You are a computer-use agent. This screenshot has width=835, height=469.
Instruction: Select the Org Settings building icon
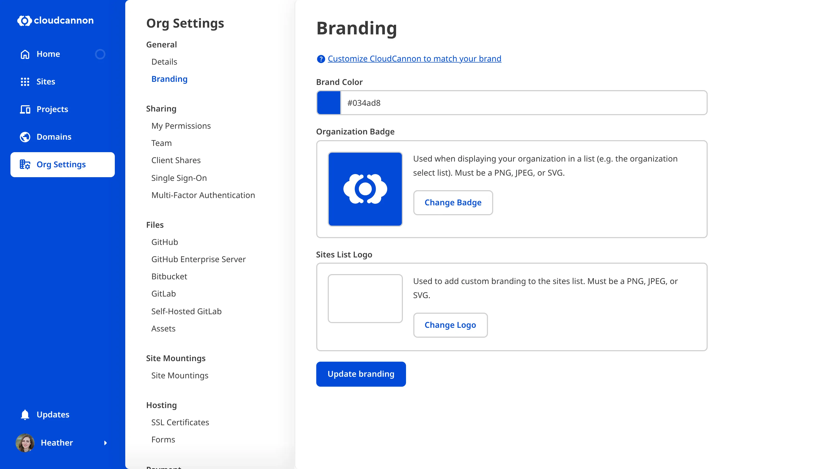25,164
